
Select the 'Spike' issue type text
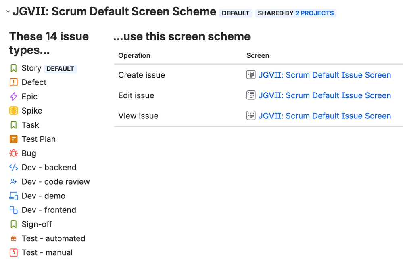pos(32,111)
